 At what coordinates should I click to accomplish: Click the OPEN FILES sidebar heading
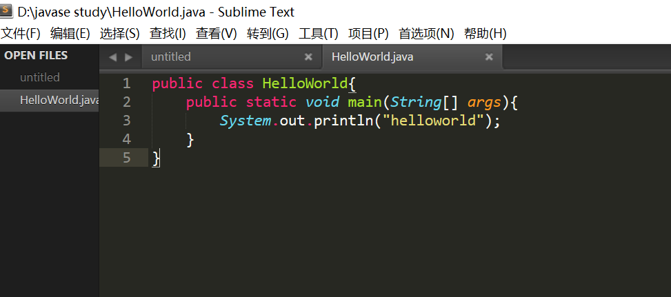[x=36, y=55]
